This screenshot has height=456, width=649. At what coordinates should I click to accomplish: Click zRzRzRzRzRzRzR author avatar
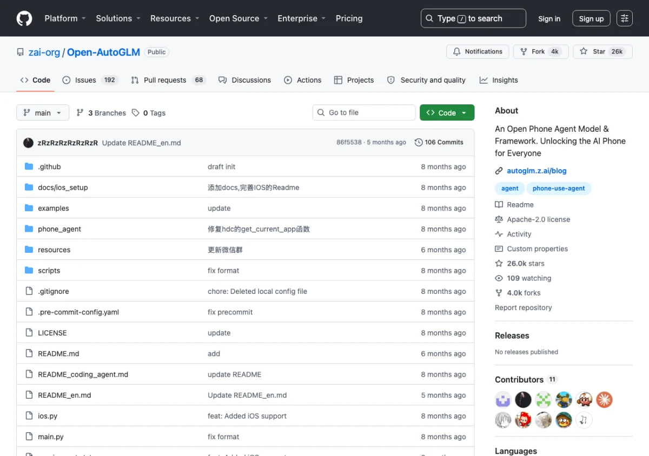pos(28,143)
